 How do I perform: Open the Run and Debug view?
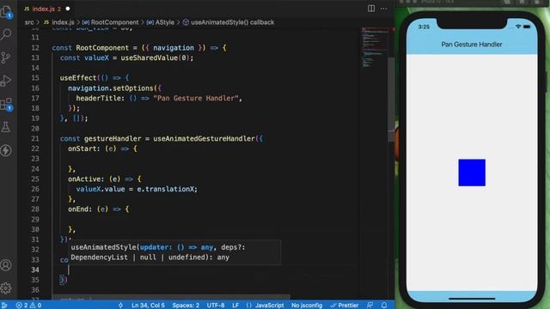pyautogui.click(x=6, y=81)
